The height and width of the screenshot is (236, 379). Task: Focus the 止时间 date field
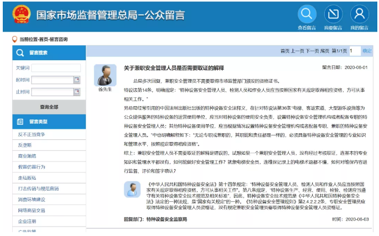53,92
